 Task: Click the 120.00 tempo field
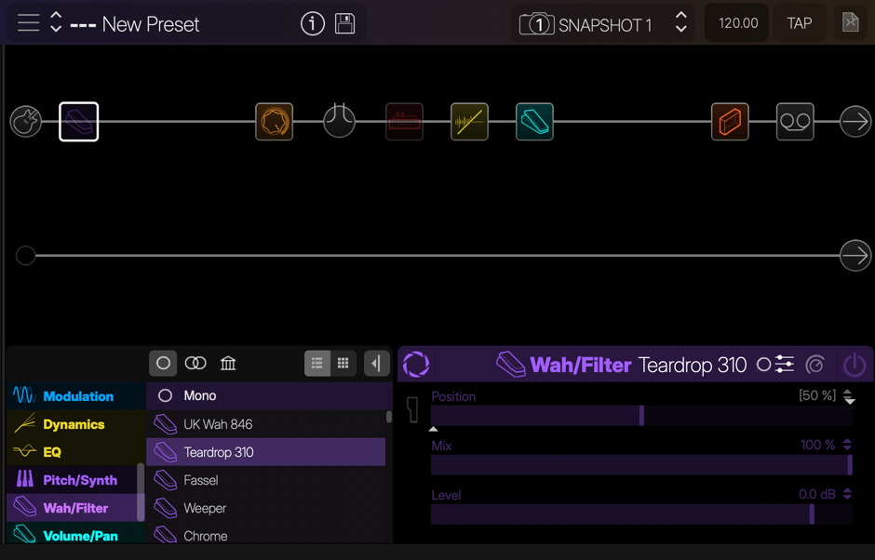pyautogui.click(x=735, y=22)
